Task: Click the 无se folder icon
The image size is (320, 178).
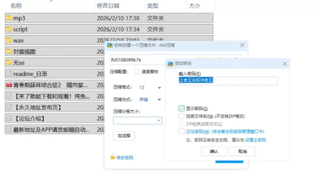Action: 9,62
